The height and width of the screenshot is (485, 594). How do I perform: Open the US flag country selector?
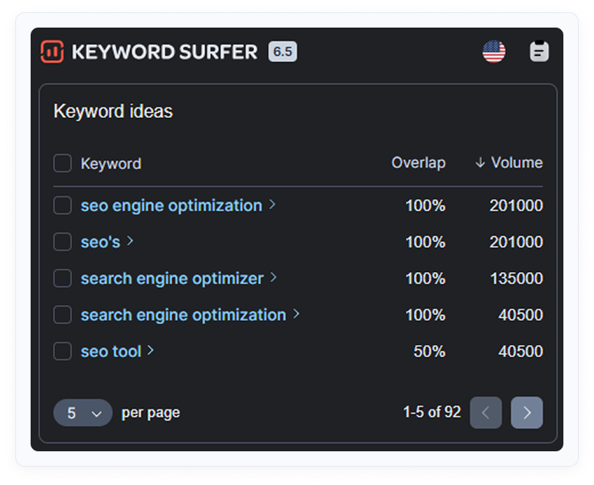tap(494, 51)
